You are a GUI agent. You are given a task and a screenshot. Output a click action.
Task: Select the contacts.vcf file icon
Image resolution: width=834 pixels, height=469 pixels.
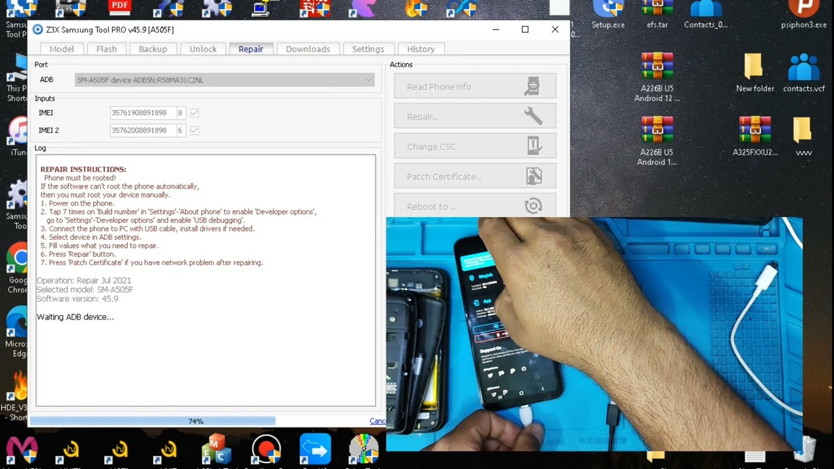(x=803, y=72)
